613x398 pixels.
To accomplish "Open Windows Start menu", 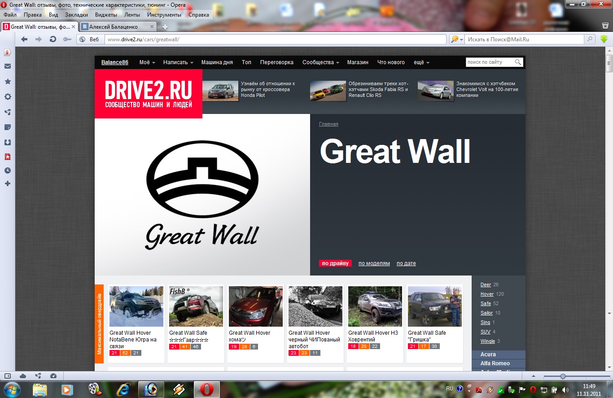I will point(12,389).
